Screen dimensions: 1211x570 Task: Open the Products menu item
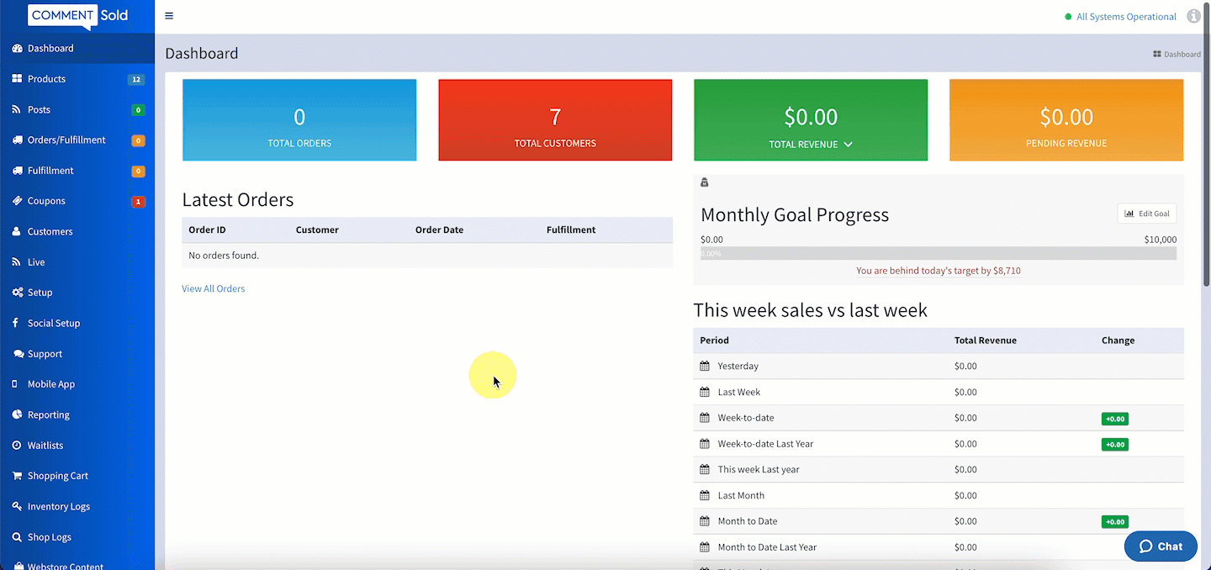46,79
